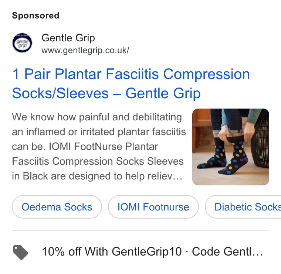Click the 'Socks/Sleeves – Gentle Grip' headline line
This screenshot has height=274, width=281.
106,93
